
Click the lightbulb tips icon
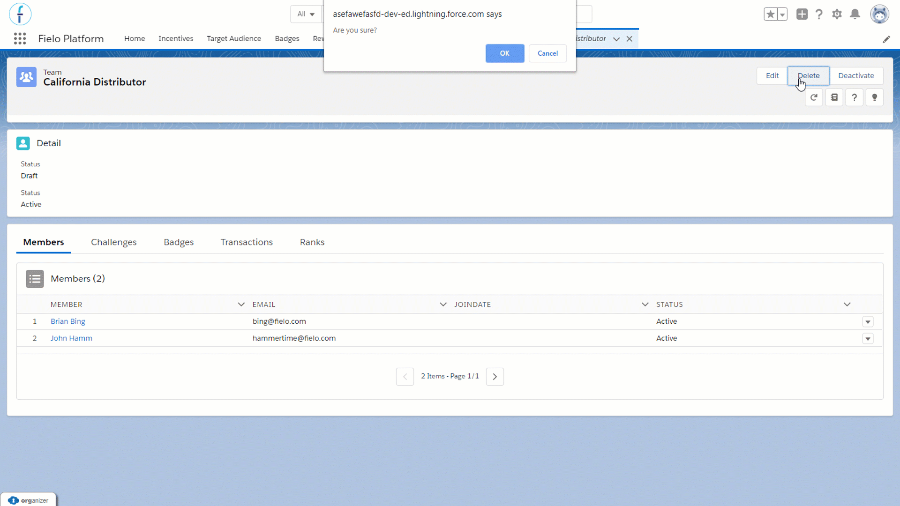(875, 97)
